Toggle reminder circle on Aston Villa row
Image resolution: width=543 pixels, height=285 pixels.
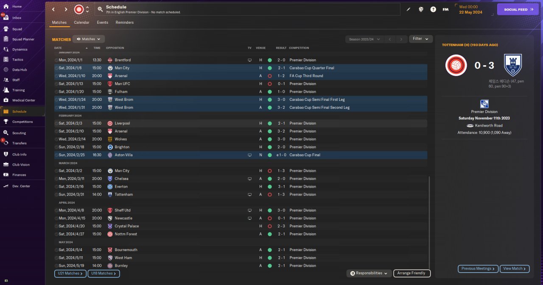[56, 155]
